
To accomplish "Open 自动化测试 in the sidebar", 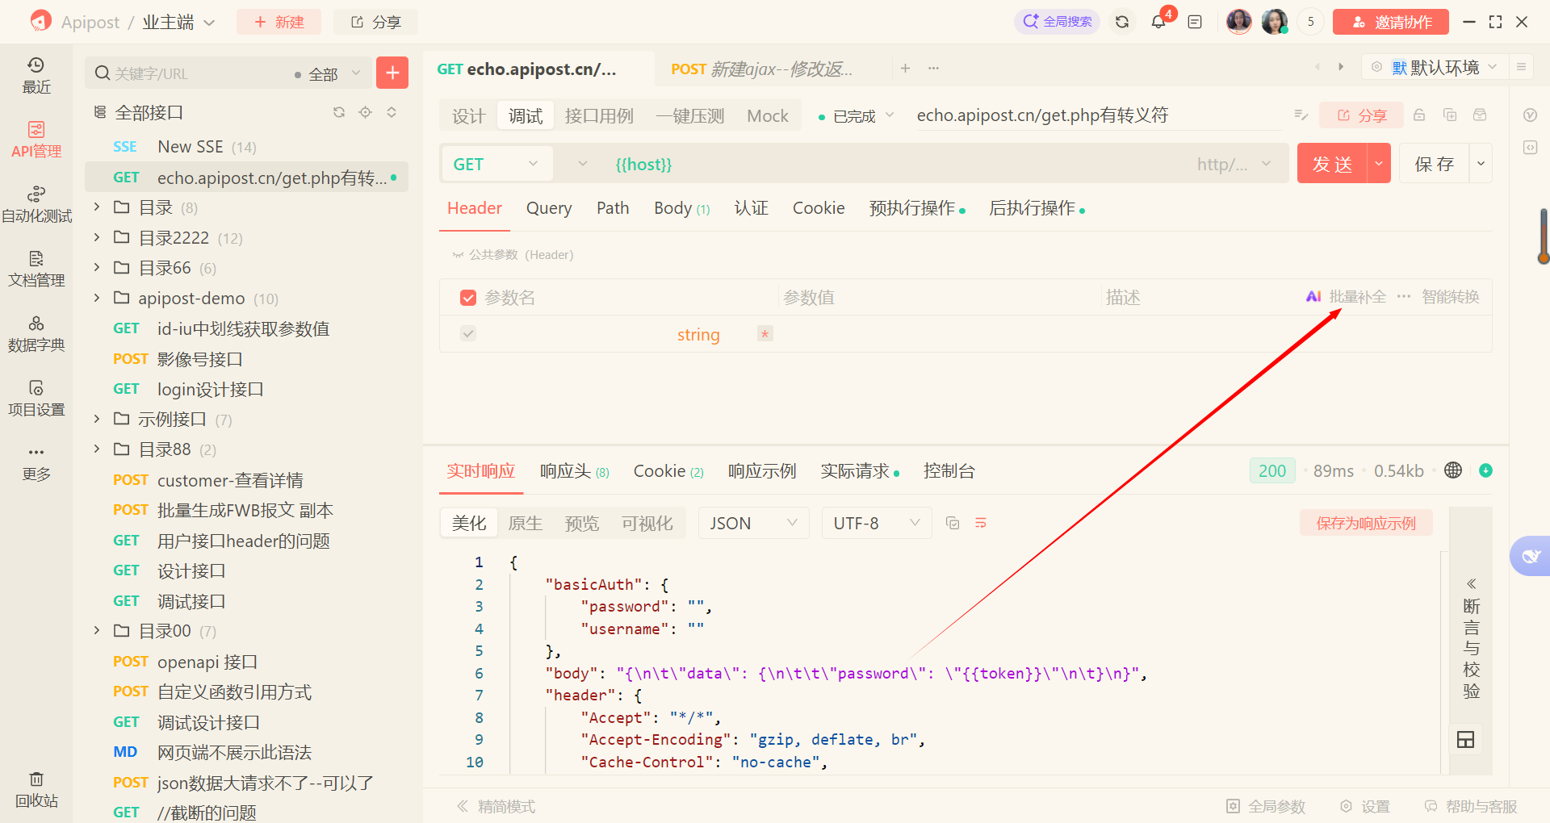I will 36,204.
